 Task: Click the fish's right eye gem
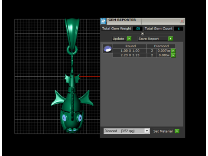80,118
